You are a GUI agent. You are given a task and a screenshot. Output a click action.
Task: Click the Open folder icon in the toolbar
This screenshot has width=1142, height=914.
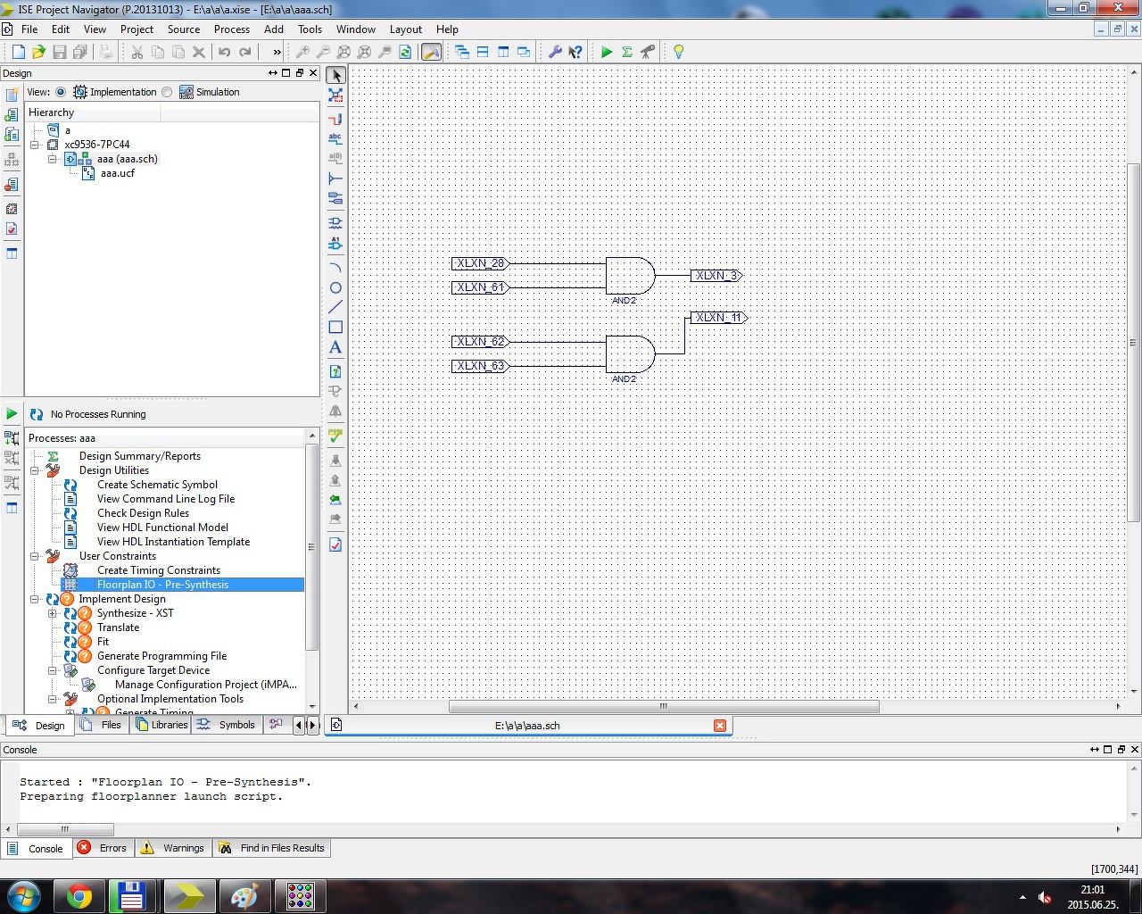[38, 52]
